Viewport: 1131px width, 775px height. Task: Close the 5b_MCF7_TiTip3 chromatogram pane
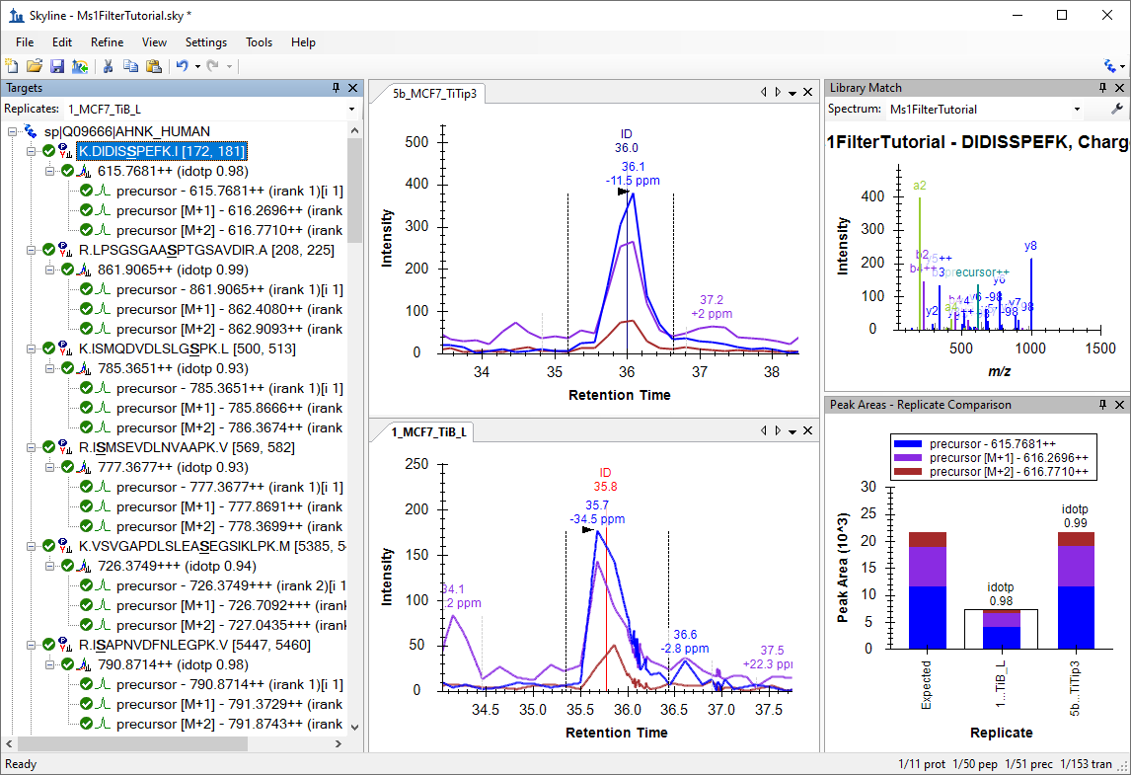(x=808, y=93)
